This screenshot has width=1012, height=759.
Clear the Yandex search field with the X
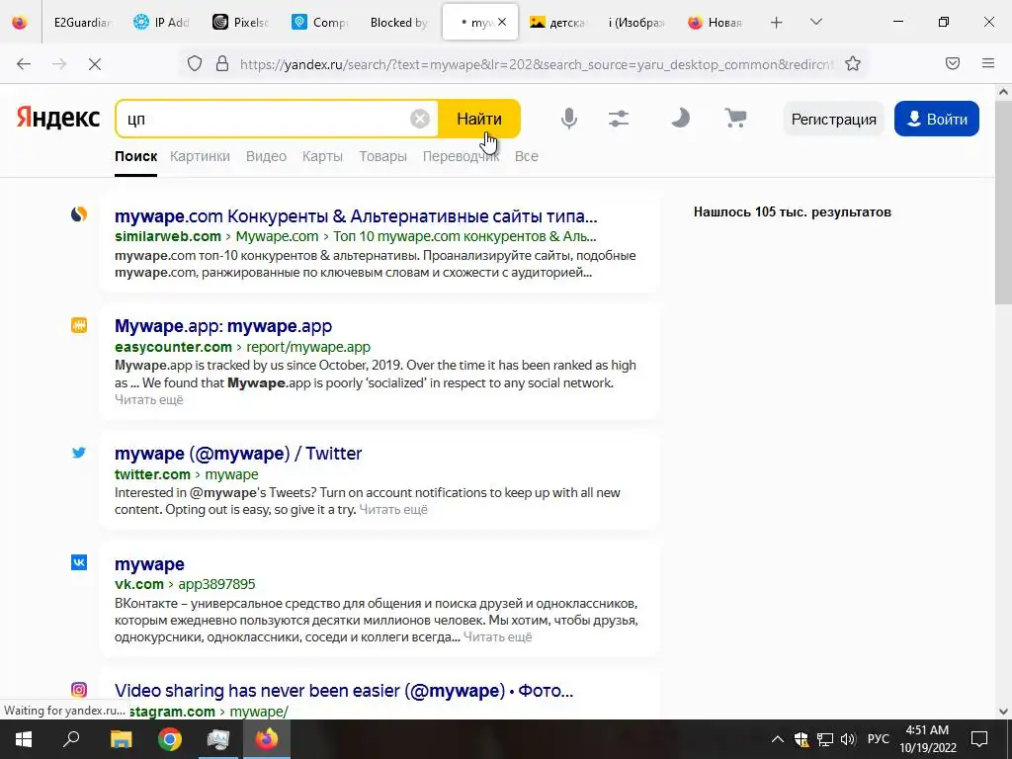click(420, 119)
